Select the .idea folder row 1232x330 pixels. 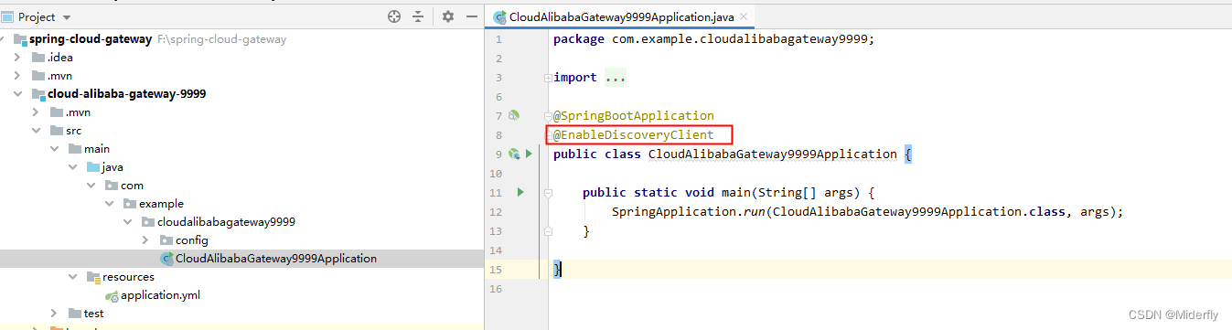point(59,58)
